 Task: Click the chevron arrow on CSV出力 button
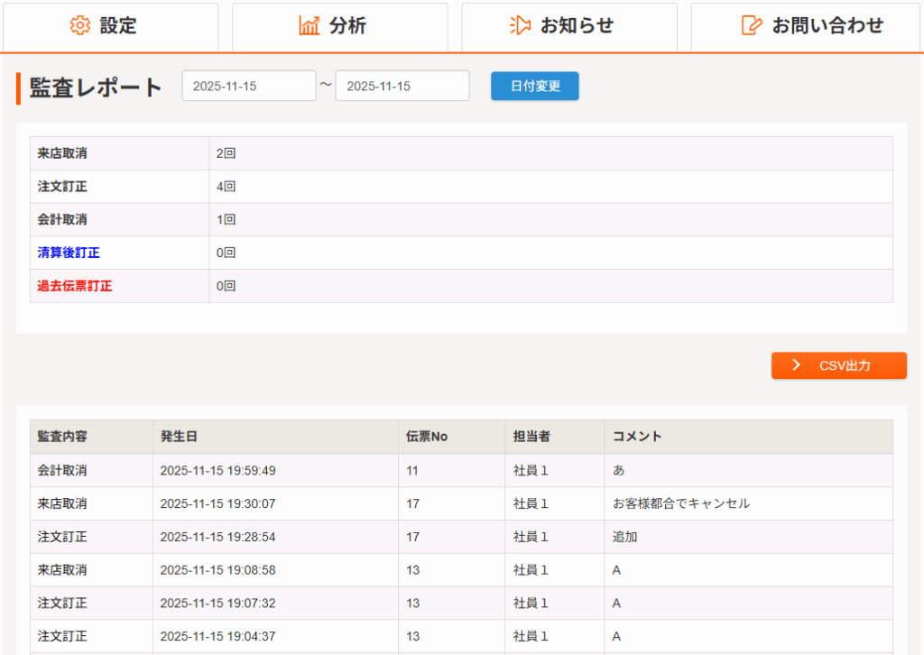(x=796, y=365)
